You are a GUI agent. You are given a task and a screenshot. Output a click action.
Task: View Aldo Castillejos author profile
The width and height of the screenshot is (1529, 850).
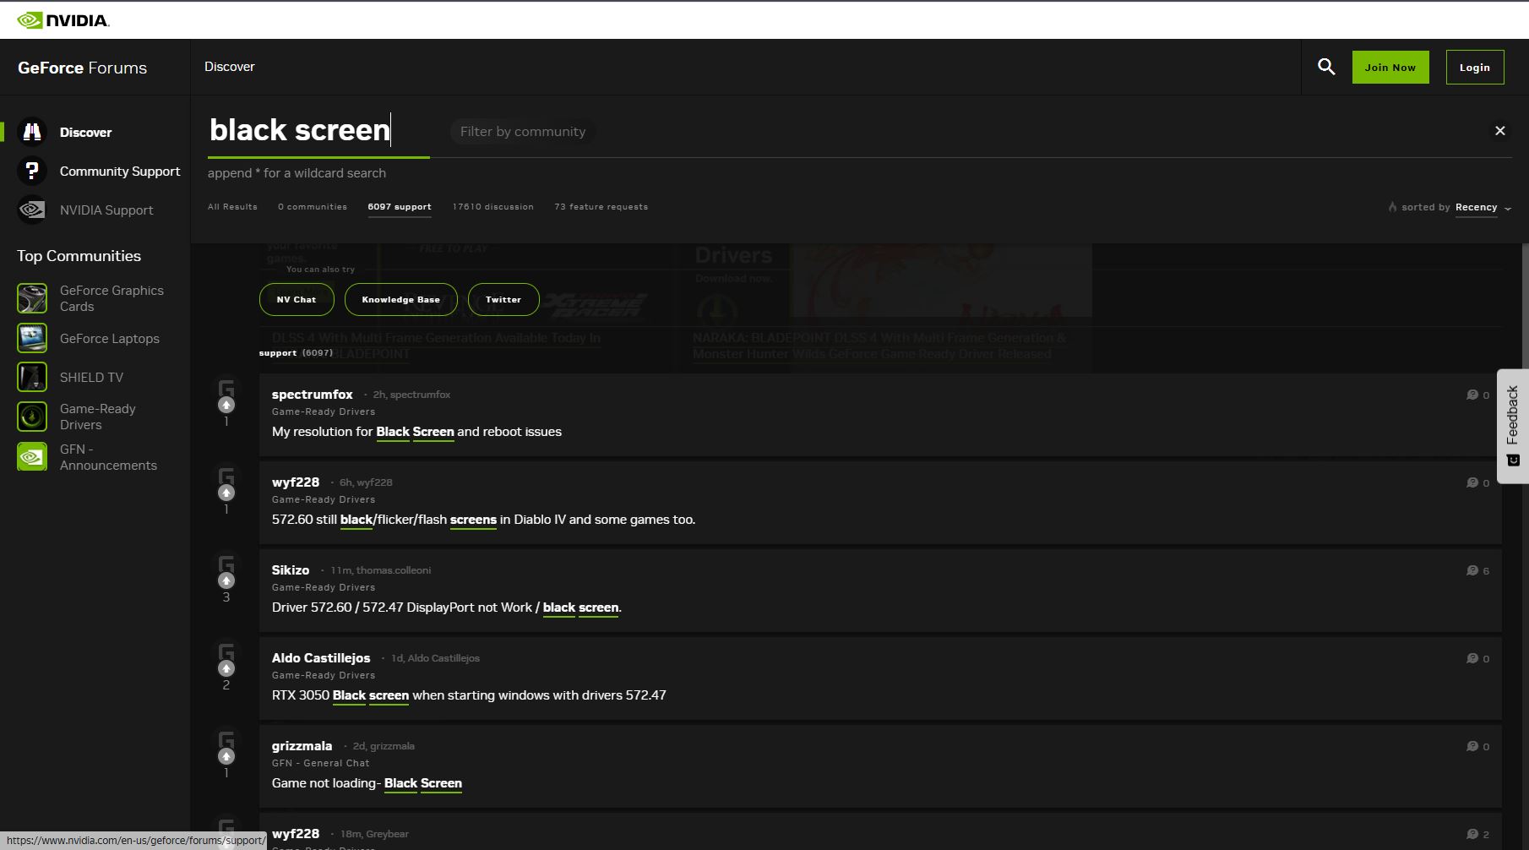point(321,658)
